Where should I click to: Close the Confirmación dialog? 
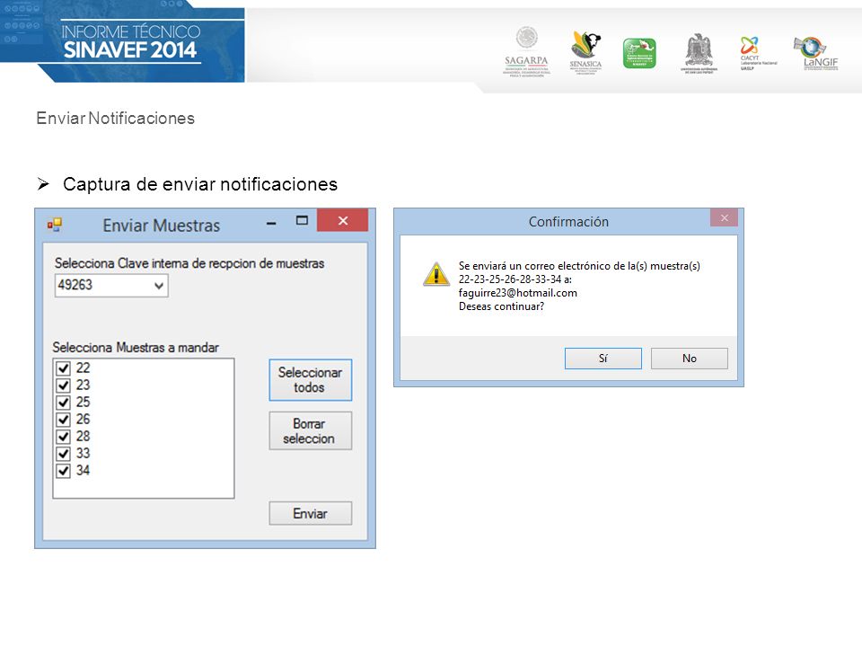point(724,217)
